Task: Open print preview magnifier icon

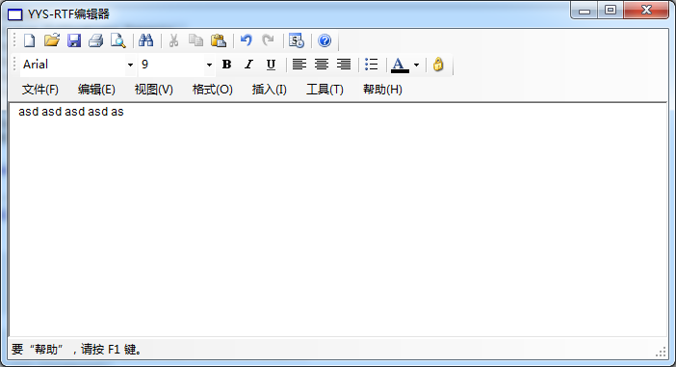Action: pos(117,40)
